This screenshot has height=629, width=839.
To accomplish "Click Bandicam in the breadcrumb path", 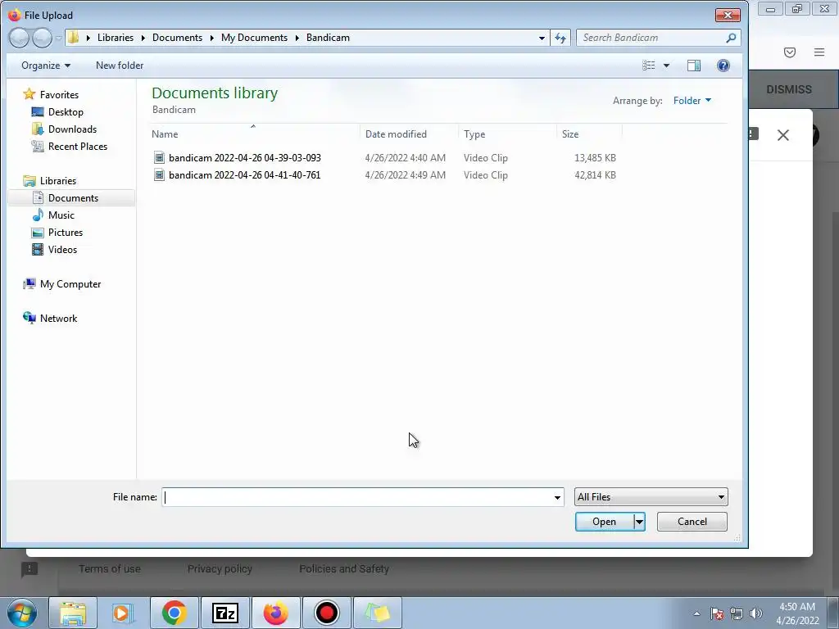I will 328,38.
